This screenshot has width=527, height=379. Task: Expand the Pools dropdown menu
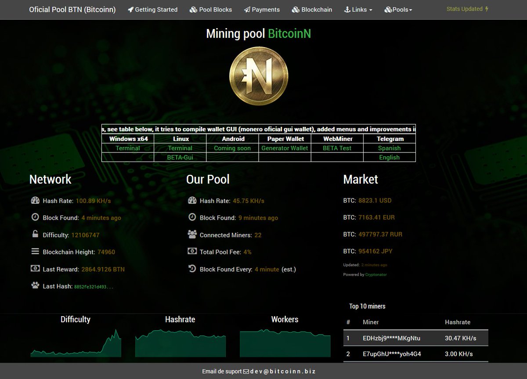[x=398, y=10]
